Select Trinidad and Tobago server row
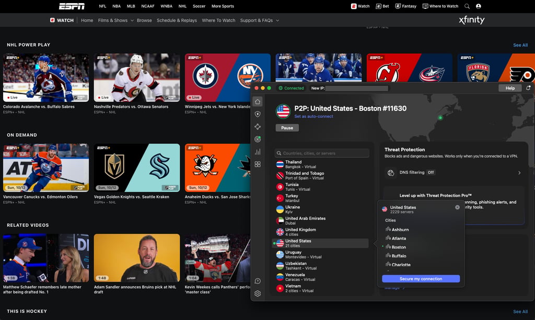This screenshot has width=535, height=320. pos(321,176)
